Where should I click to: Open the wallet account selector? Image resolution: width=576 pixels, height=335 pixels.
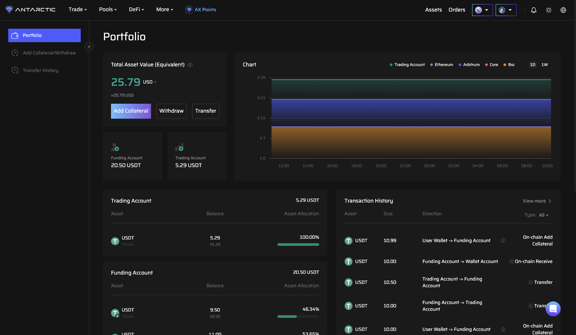coord(483,10)
